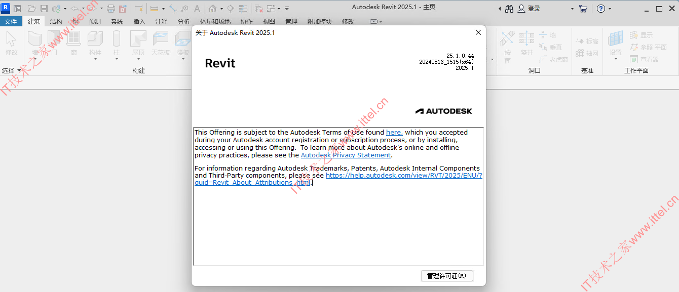Open the Synchronize dropdown arrow in toolbar
This screenshot has width=679, height=292.
(64, 9)
